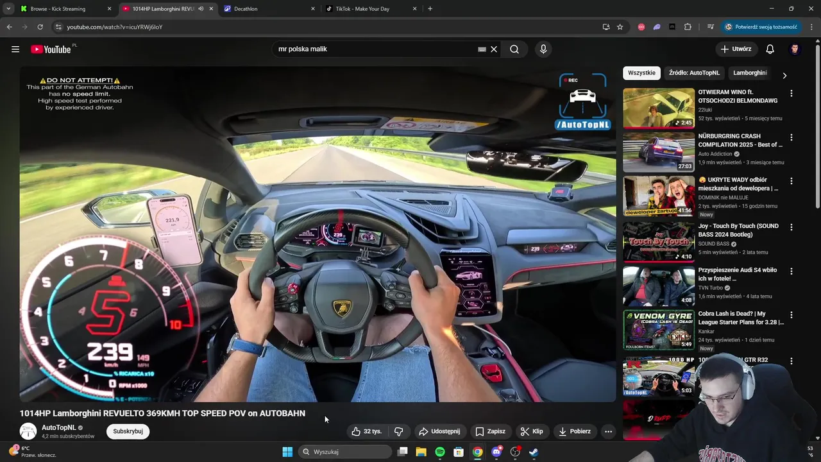Viewport: 821px width, 462px height.
Task: Click the Windows taskbar Wyszukaj search box
Action: (x=346, y=452)
